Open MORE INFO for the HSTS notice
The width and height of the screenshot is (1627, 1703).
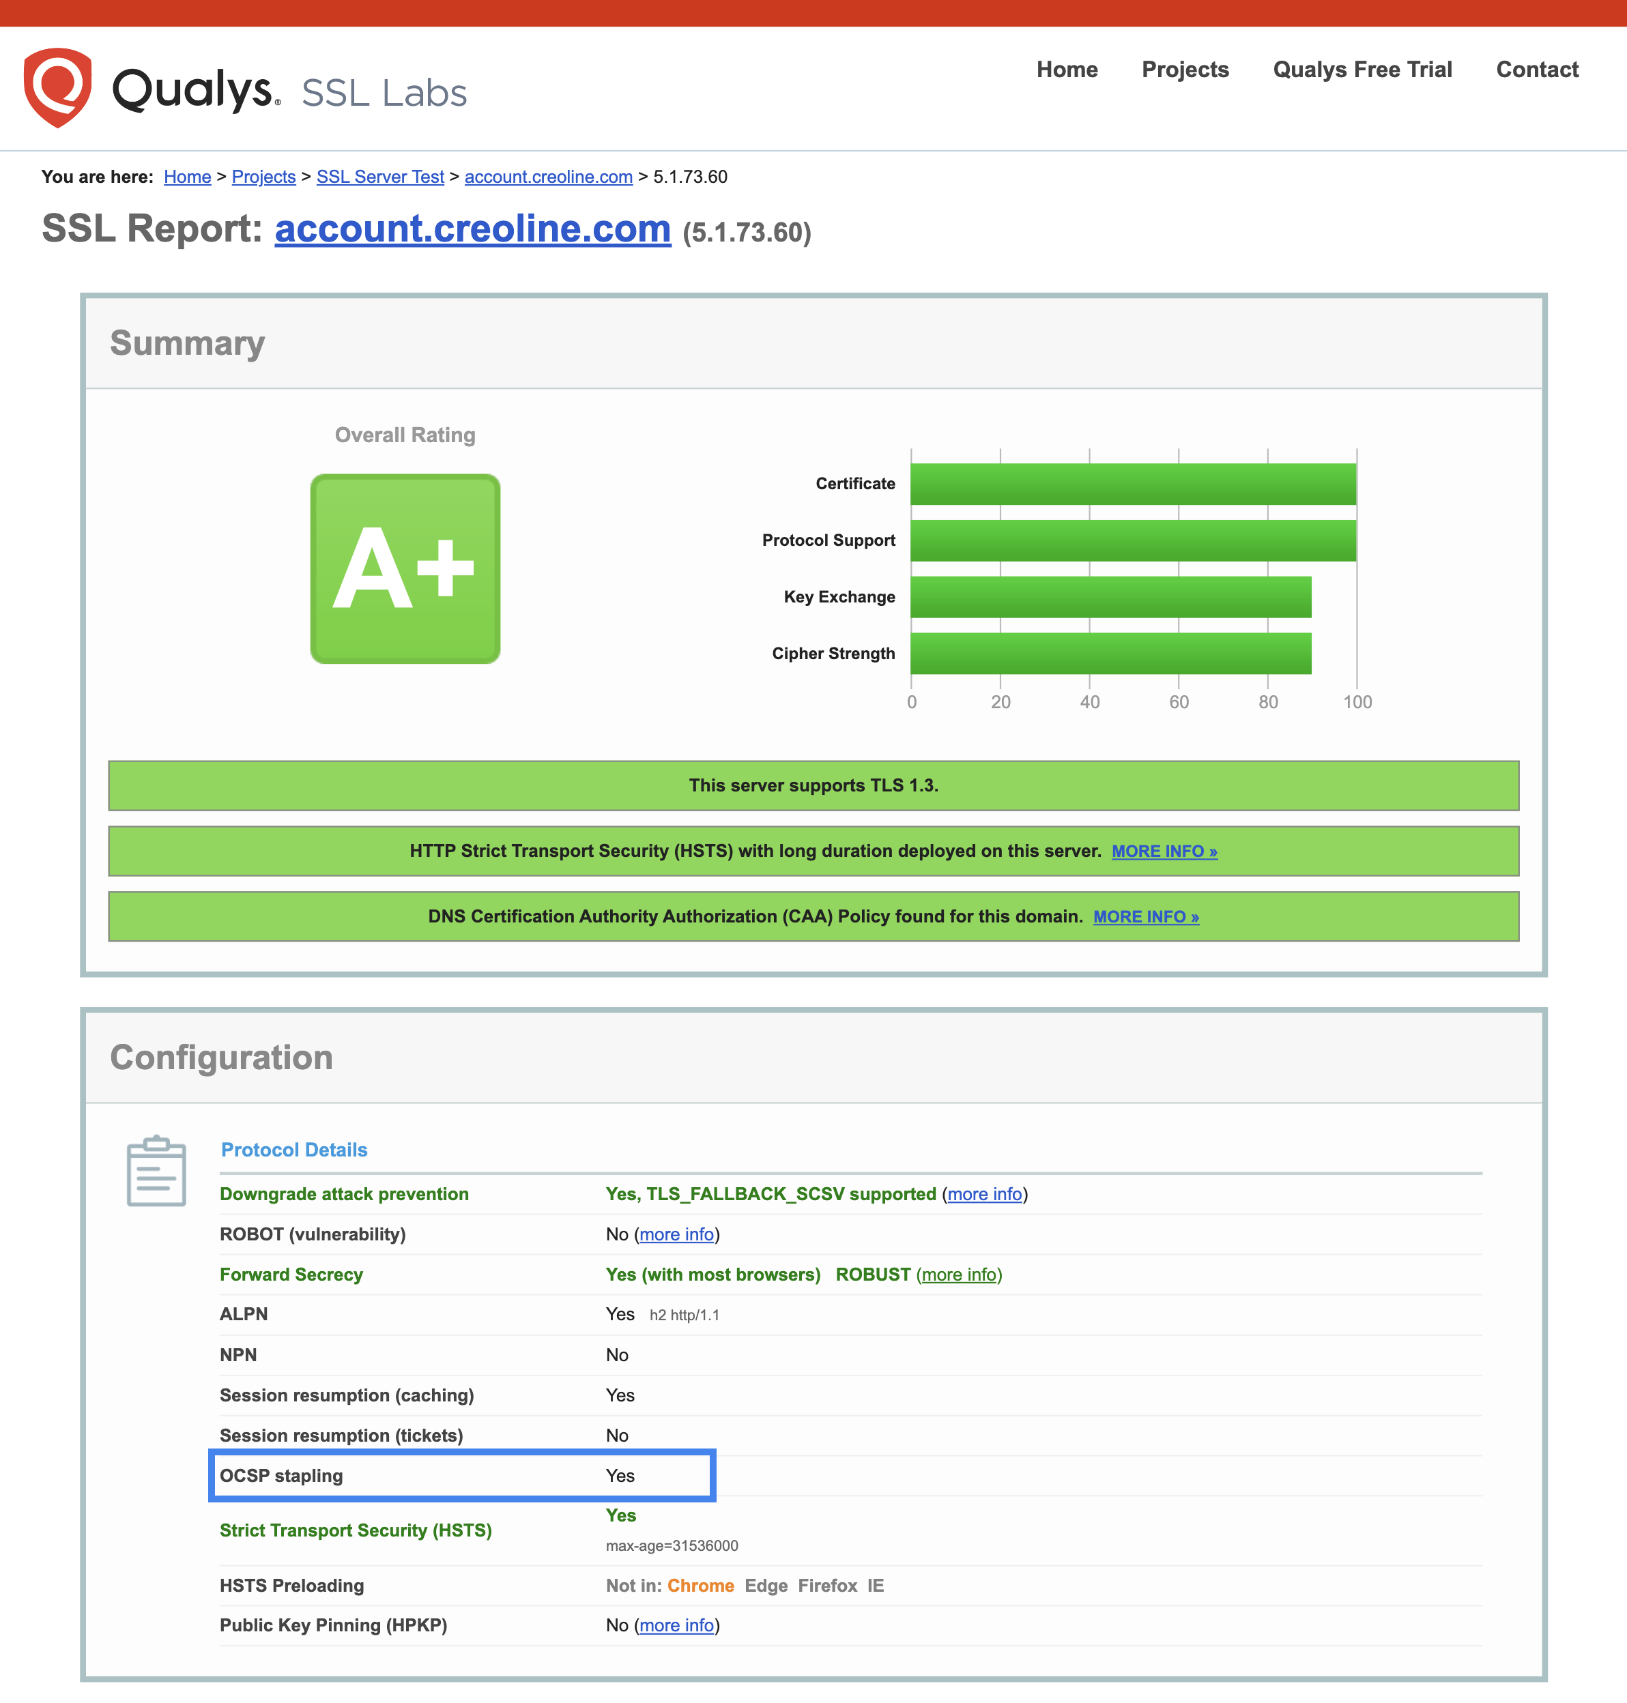[x=1164, y=851]
